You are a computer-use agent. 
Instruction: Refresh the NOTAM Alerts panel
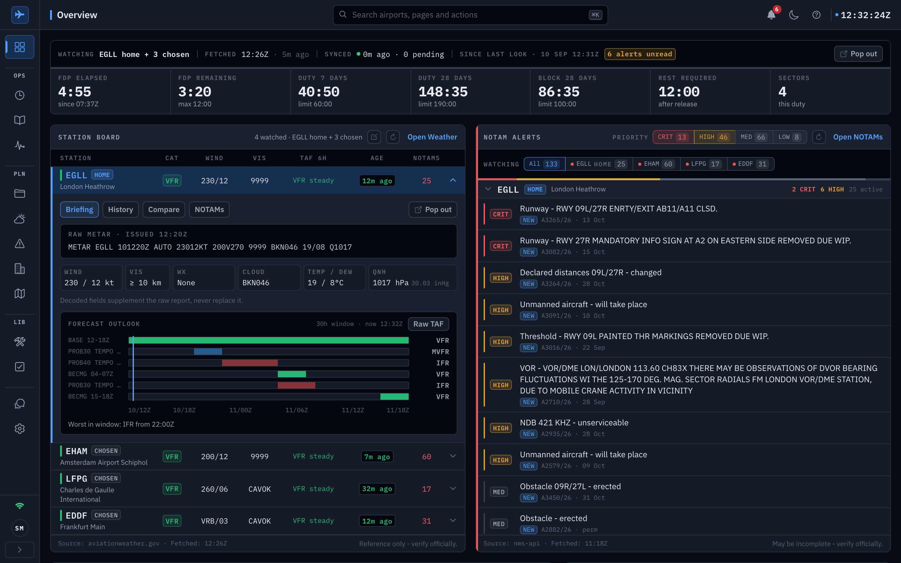point(819,137)
